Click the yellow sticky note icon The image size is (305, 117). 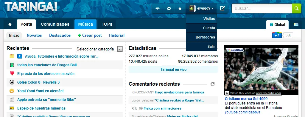pyautogui.click(x=12, y=56)
